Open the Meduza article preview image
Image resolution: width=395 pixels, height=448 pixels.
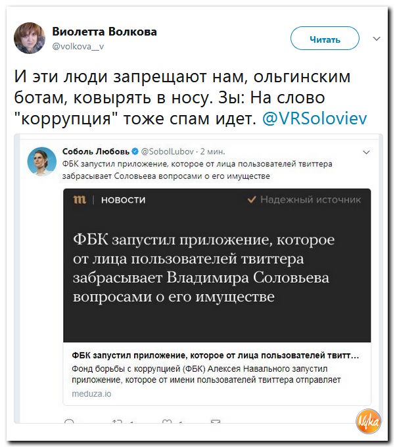tap(217, 265)
